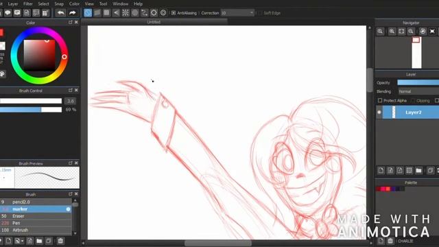The image size is (439, 247).
Task: Click the overlapping squares icon in Brush panel
Action: click(x=49, y=241)
